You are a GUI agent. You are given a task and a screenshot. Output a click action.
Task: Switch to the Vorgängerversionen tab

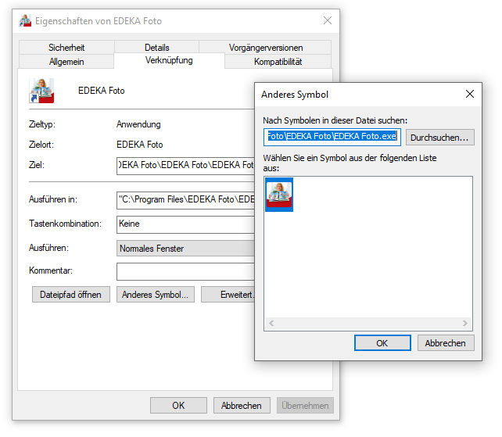pyautogui.click(x=265, y=48)
